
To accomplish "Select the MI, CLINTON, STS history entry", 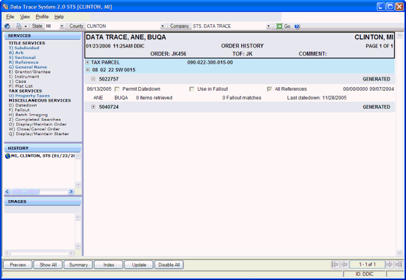I will (x=43, y=156).
